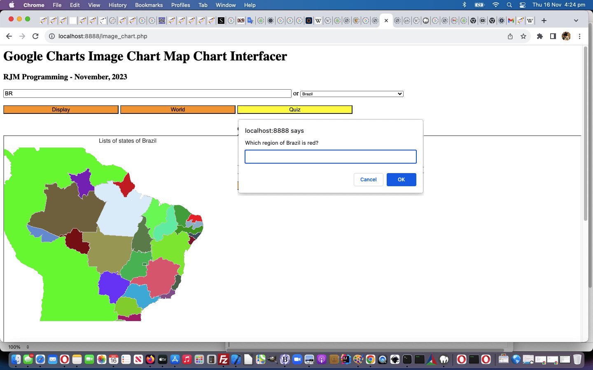This screenshot has height=370, width=593.
Task: Bookmark this page with the star
Action: 523,36
